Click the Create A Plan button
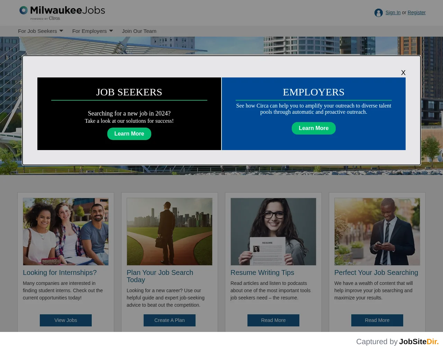This screenshot has width=443, height=352. (170, 320)
